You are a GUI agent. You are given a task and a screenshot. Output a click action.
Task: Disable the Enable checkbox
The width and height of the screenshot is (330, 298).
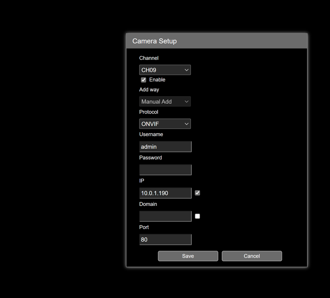coord(143,80)
